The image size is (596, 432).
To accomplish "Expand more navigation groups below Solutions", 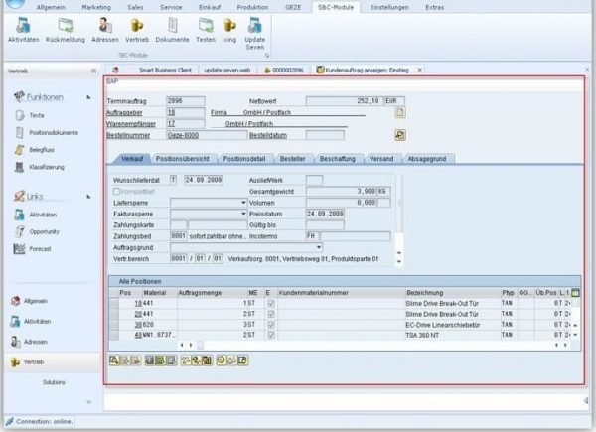I will coord(88,402).
